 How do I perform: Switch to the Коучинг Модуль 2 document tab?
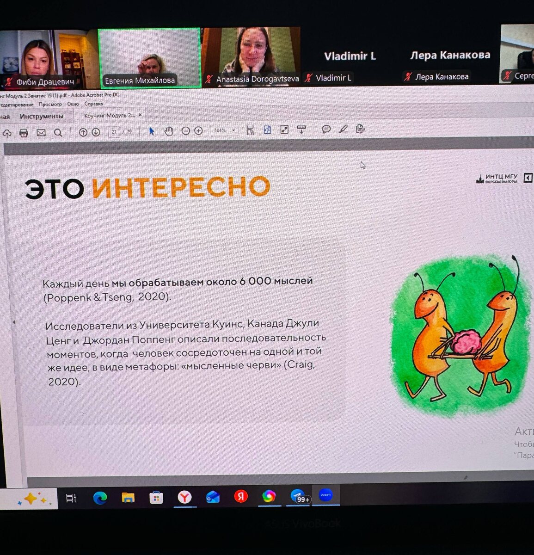click(x=110, y=116)
